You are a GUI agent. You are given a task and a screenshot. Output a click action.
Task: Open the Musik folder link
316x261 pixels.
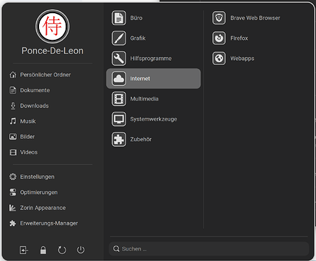(28, 121)
